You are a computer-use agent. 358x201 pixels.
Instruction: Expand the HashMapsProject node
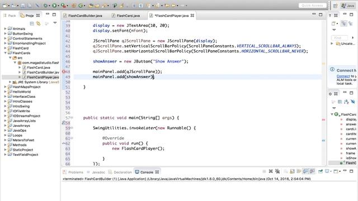(x=5, y=87)
